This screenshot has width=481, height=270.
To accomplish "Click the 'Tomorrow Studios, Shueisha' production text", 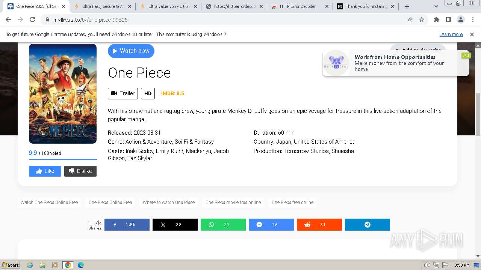I will pos(319,151).
